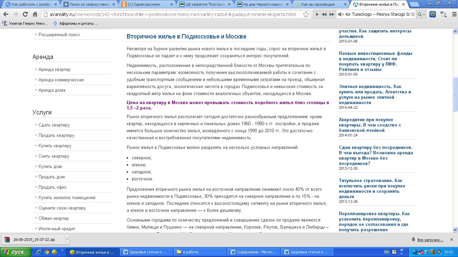This screenshot has height=257, width=458.
Task: Open the Windows 'пуск' Start menu
Action: [16, 252]
